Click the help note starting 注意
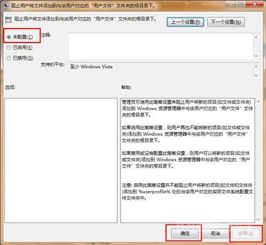Image resolution: width=266 pixels, height=245 pixels. (187, 192)
